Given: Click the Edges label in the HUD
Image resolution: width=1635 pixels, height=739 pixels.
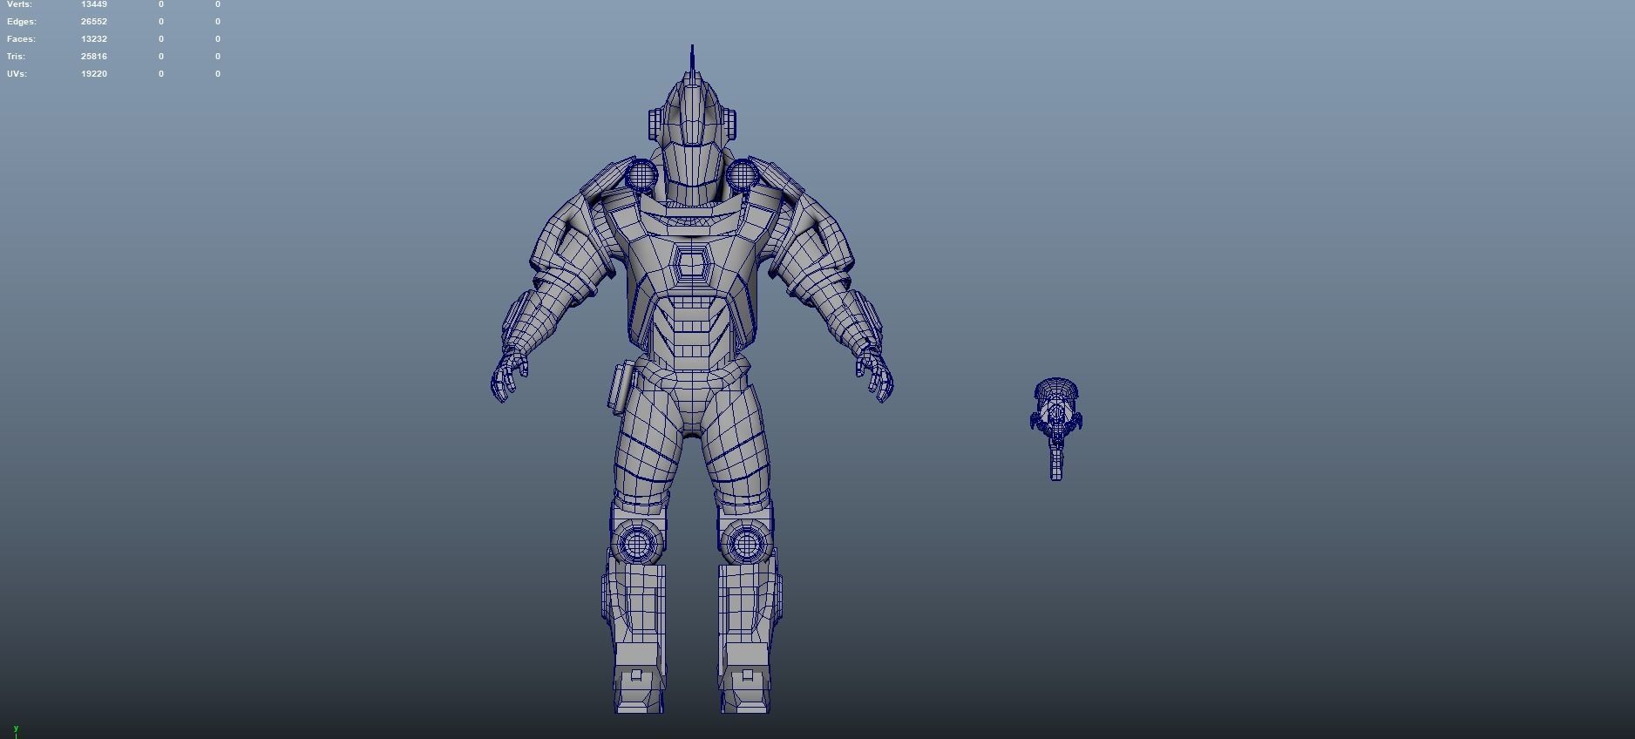Looking at the screenshot, I should tap(22, 22).
